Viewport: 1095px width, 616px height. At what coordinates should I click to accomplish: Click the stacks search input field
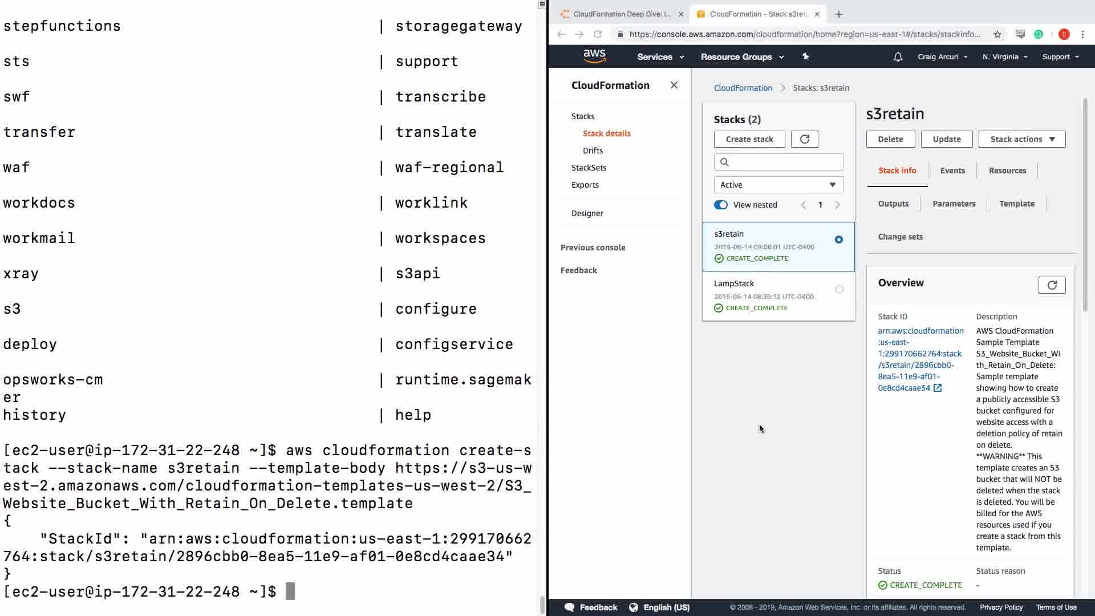point(784,162)
